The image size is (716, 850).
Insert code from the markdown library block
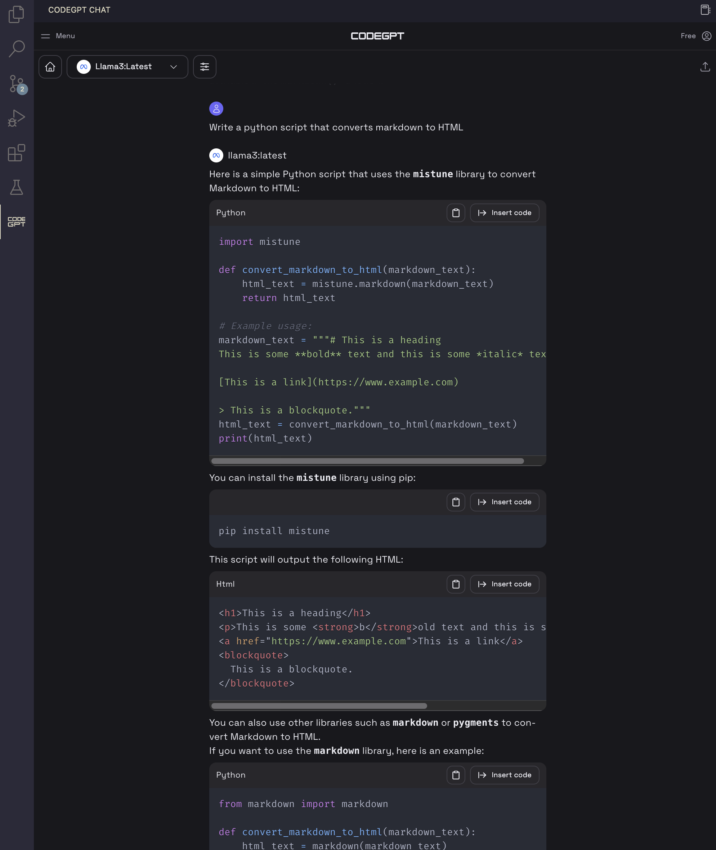pos(505,775)
